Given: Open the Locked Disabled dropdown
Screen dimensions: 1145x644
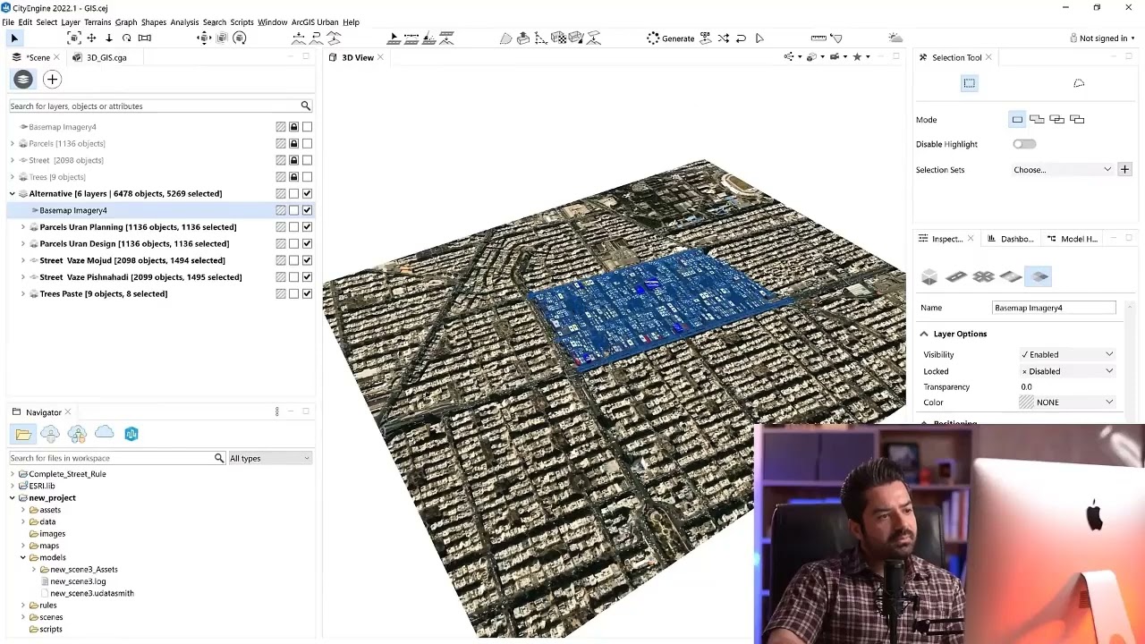Looking at the screenshot, I should 1067,371.
